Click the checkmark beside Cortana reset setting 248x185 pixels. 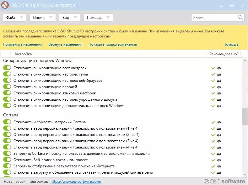[x=213, y=122]
